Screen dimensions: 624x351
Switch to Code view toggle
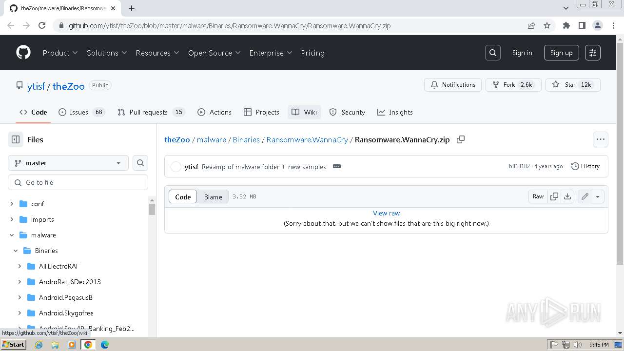(x=183, y=196)
